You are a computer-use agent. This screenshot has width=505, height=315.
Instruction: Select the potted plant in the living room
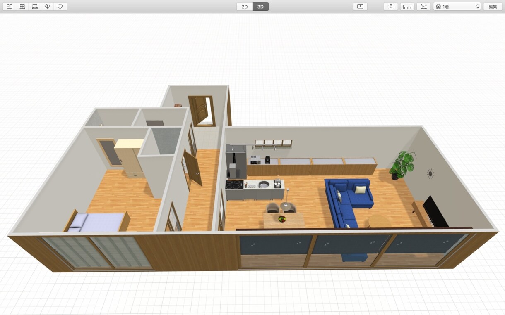[402, 165]
